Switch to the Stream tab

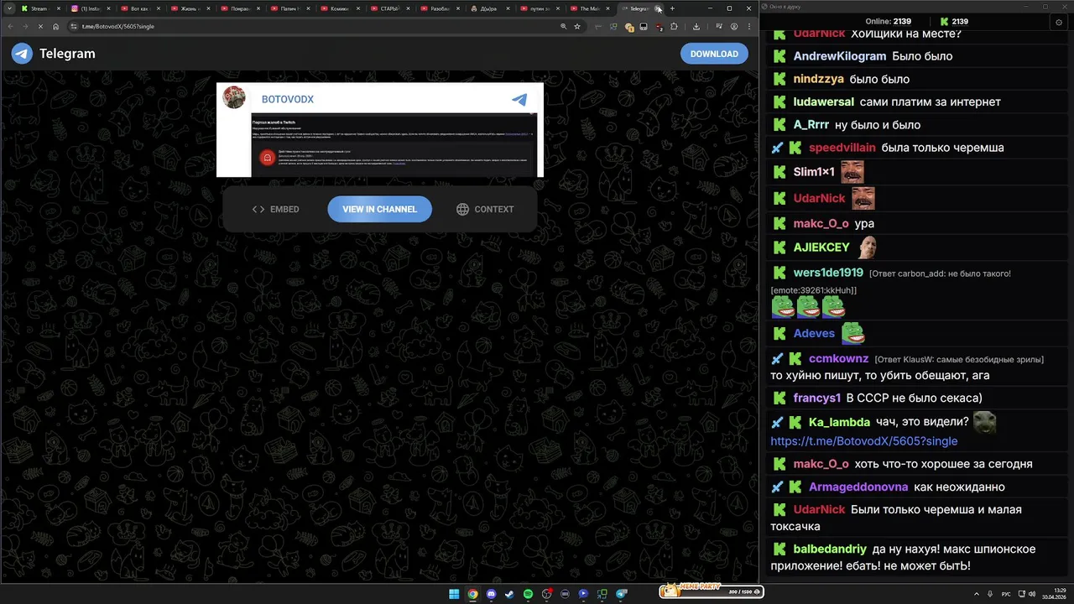39,8
